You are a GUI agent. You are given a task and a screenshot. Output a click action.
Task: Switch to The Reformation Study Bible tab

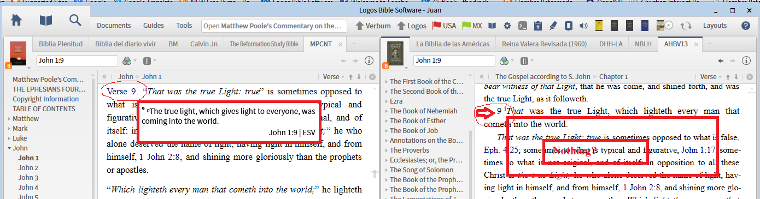[264, 44]
